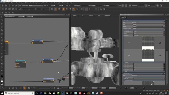Select the Paint tool in left toolbox
This screenshot has height=95, width=169.
2,47
